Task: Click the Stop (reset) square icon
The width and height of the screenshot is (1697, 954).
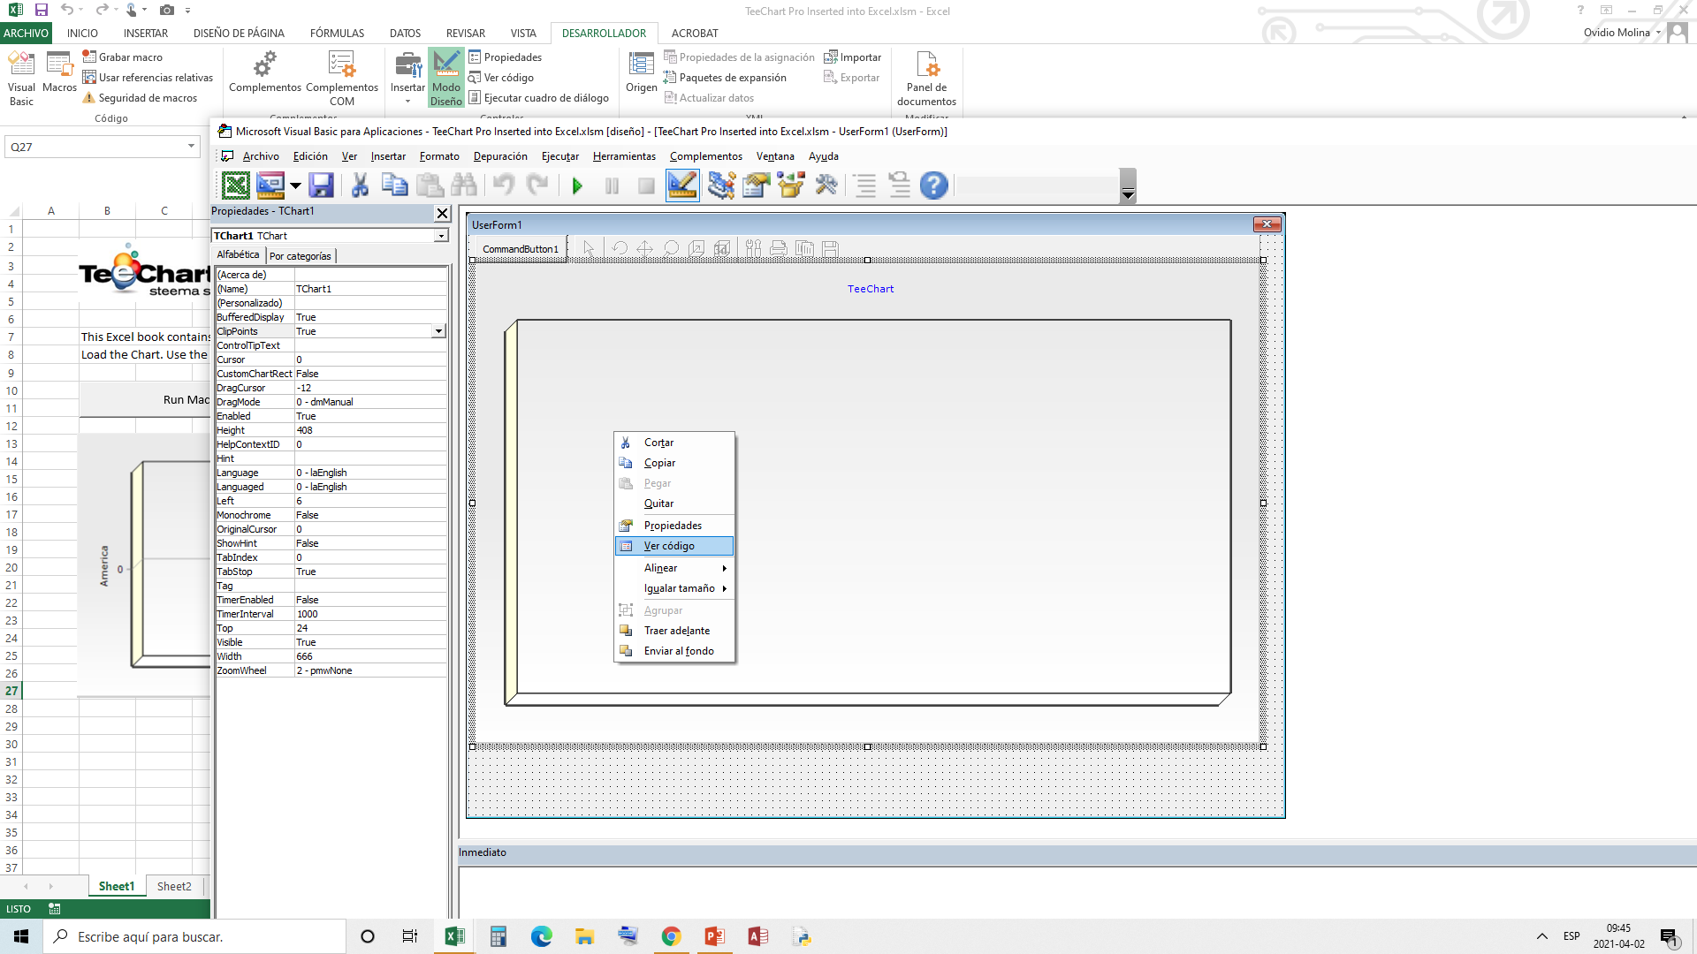Action: point(646,185)
